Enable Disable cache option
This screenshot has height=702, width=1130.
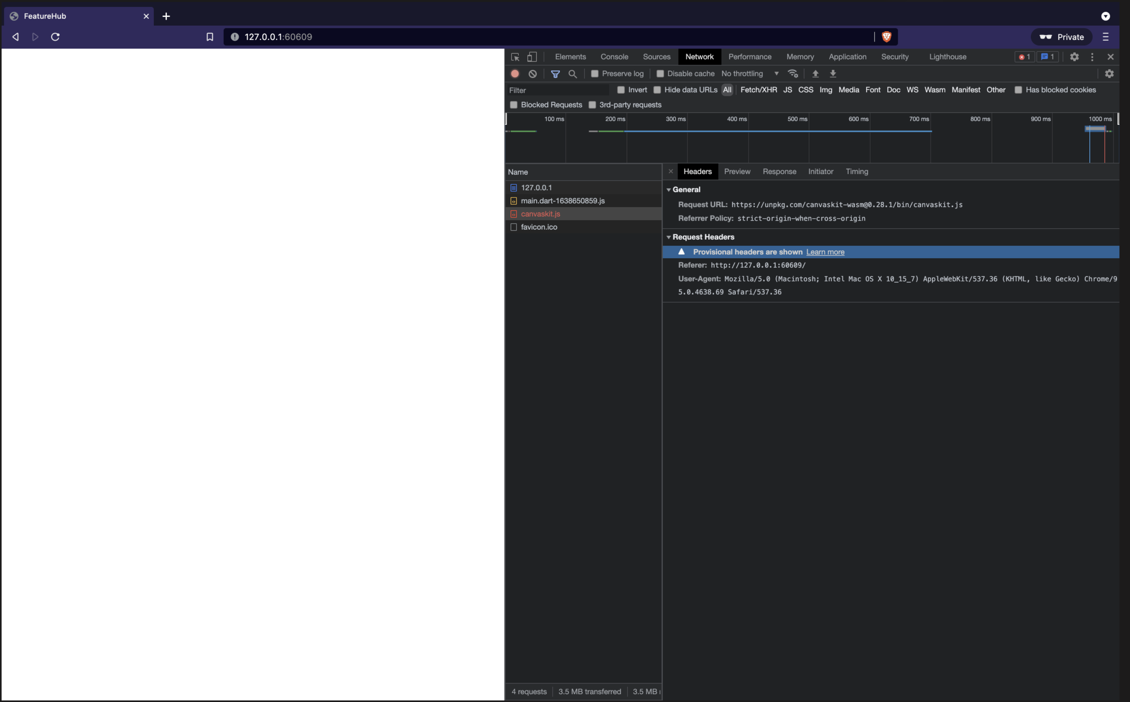660,73
